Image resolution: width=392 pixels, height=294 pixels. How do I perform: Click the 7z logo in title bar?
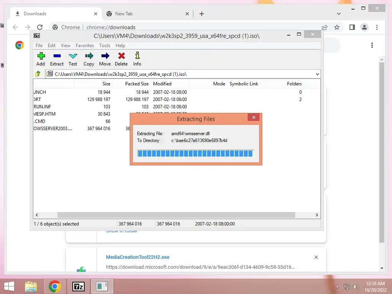(x=37, y=36)
